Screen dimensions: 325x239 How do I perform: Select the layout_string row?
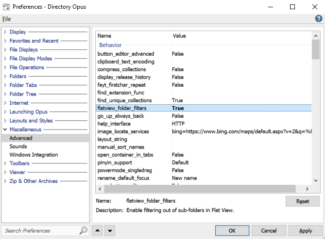pos(204,139)
